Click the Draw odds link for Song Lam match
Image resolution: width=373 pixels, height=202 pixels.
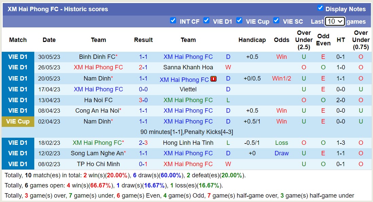pyautogui.click(x=281, y=153)
